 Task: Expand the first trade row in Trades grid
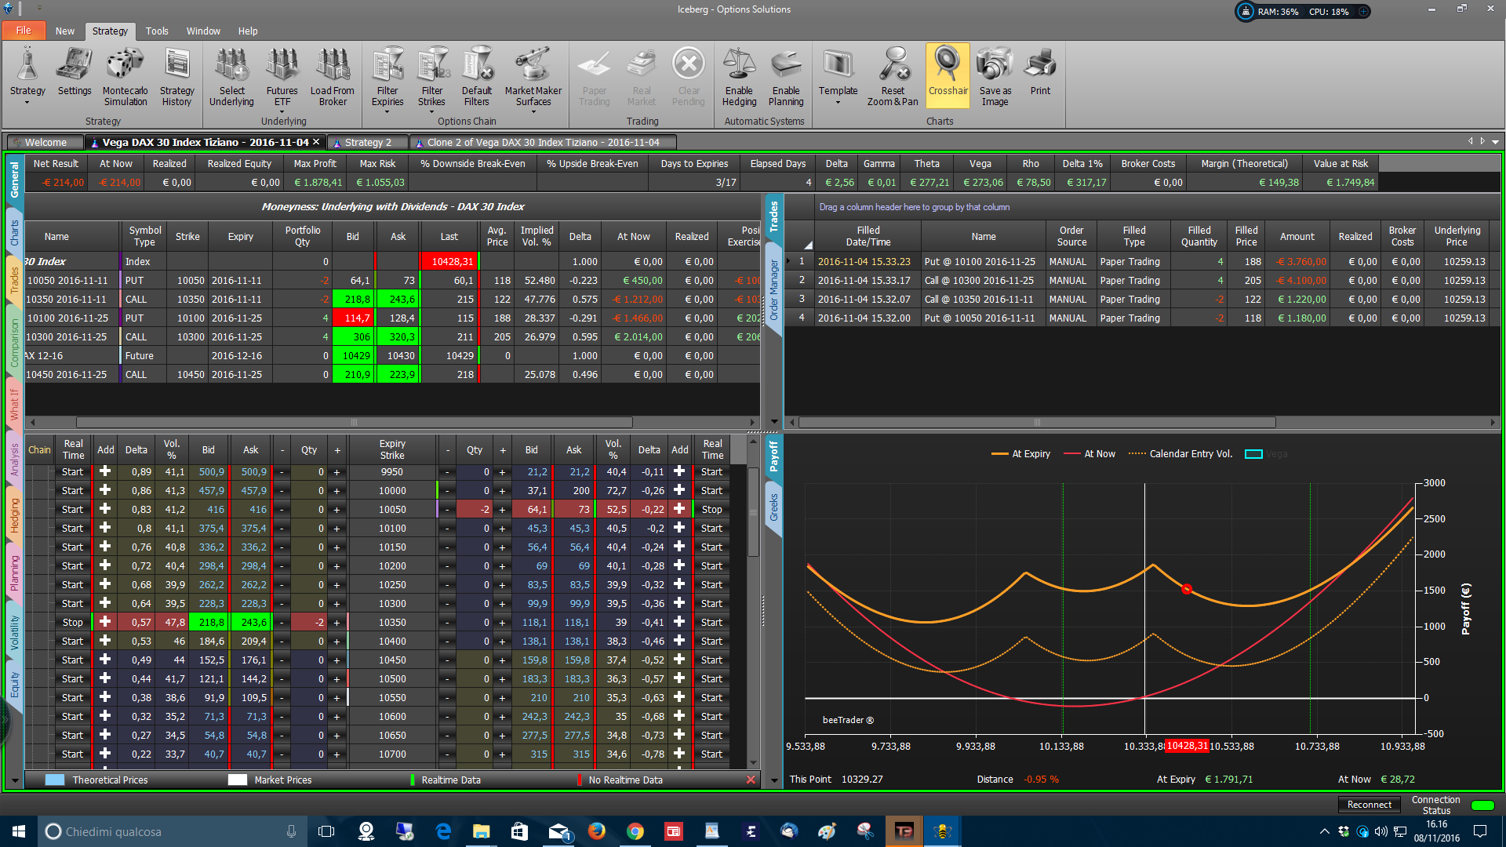click(788, 261)
